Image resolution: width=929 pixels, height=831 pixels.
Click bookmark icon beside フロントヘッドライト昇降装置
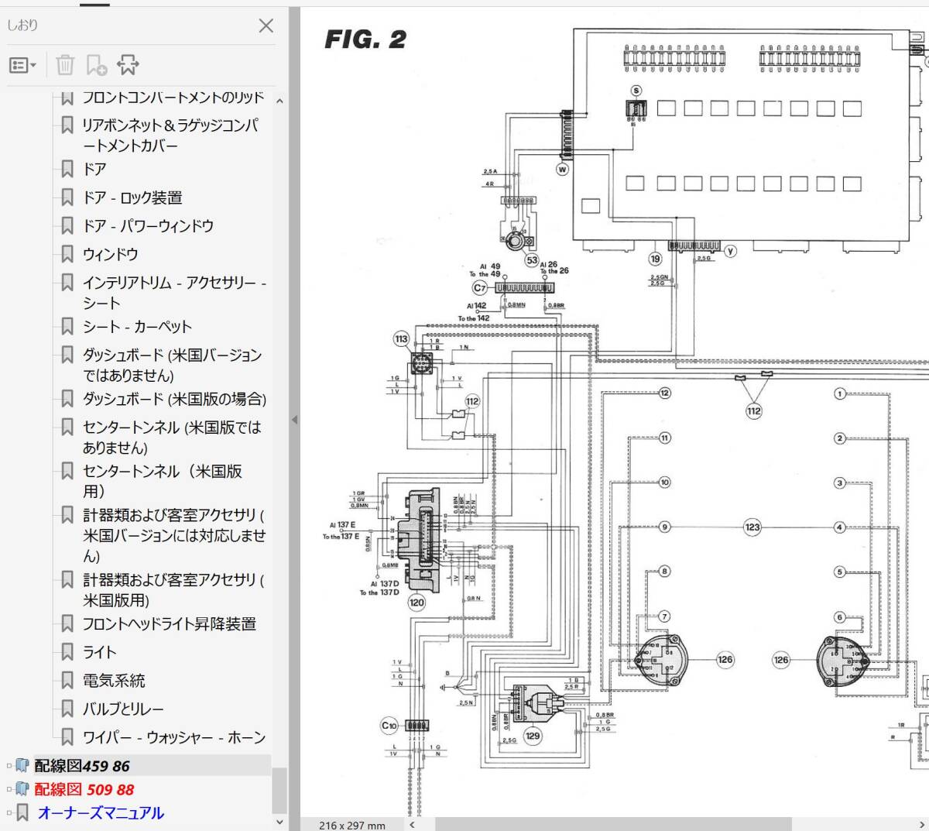point(67,624)
